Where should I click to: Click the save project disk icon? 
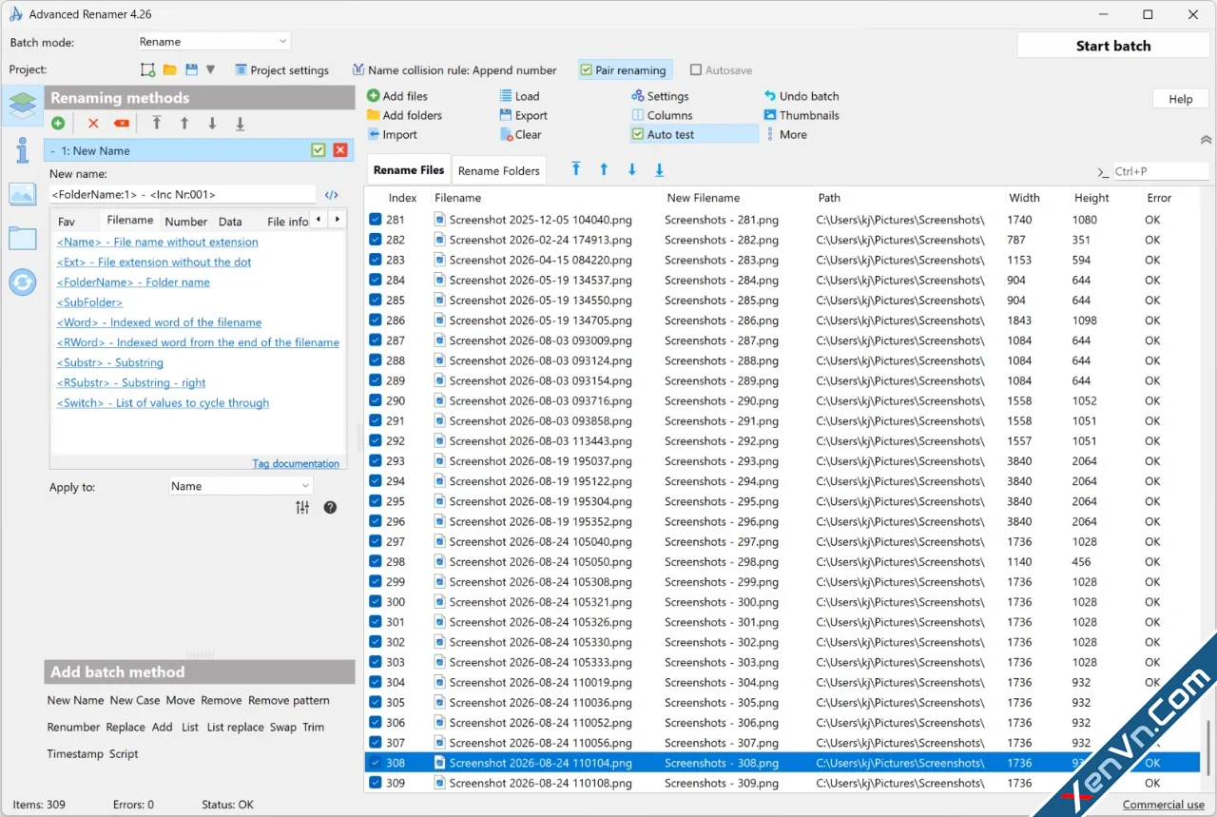pos(192,69)
